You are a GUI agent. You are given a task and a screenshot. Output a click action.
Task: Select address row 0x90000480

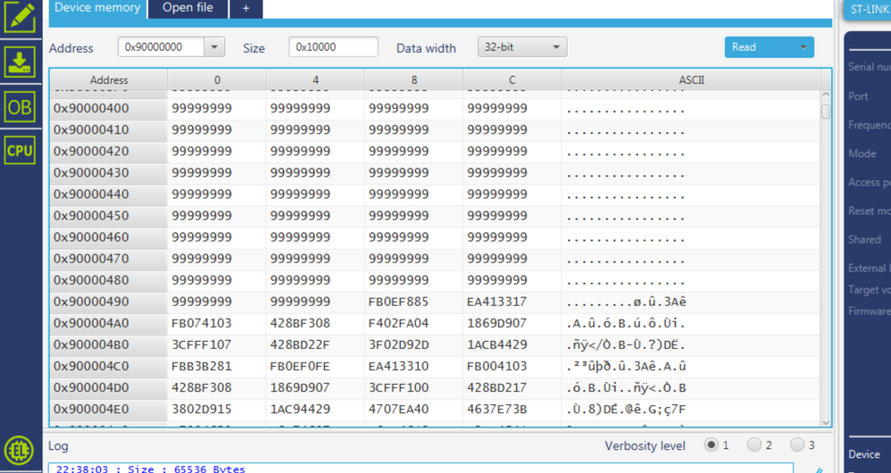[109, 280]
